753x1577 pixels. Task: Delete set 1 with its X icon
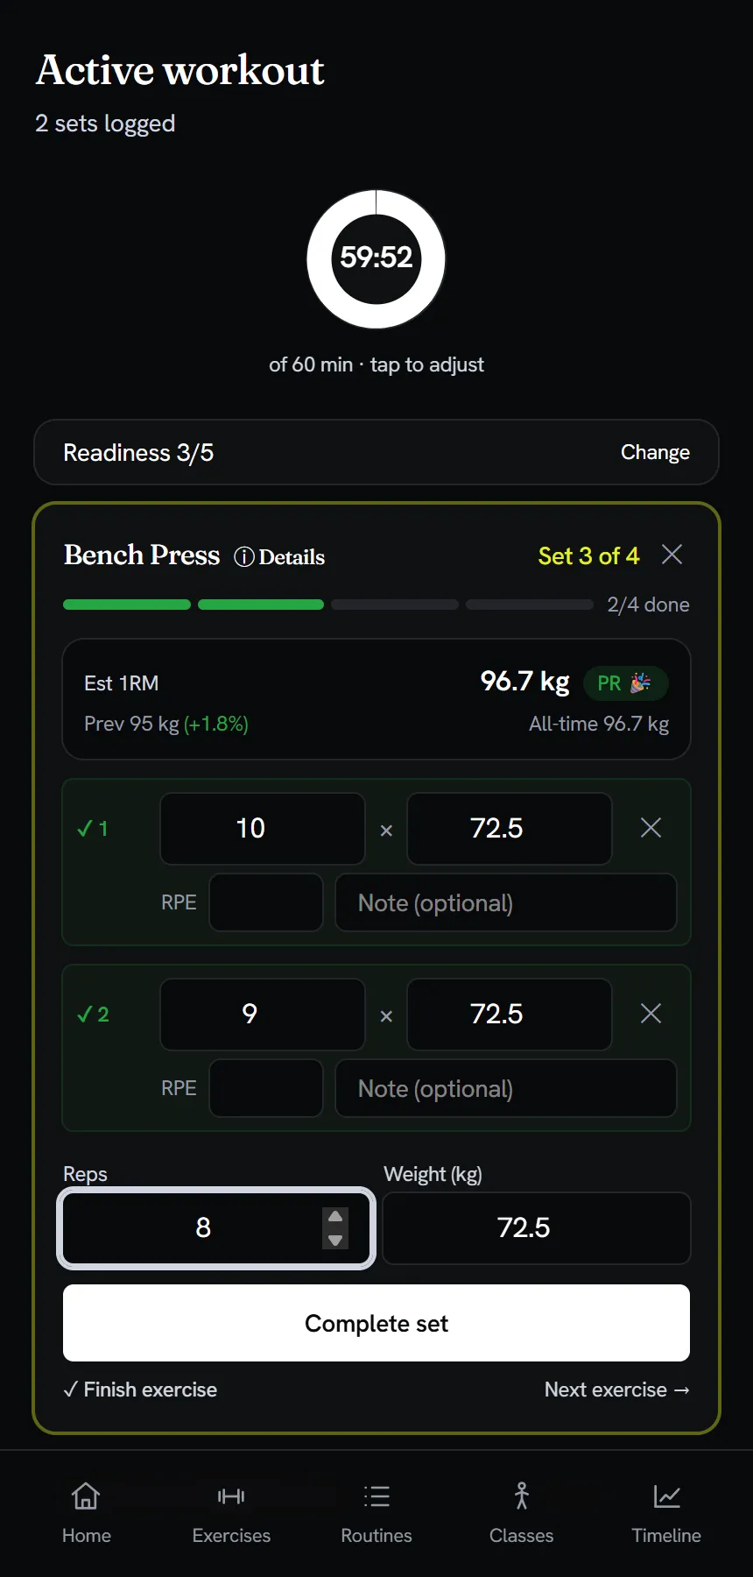pos(651,828)
